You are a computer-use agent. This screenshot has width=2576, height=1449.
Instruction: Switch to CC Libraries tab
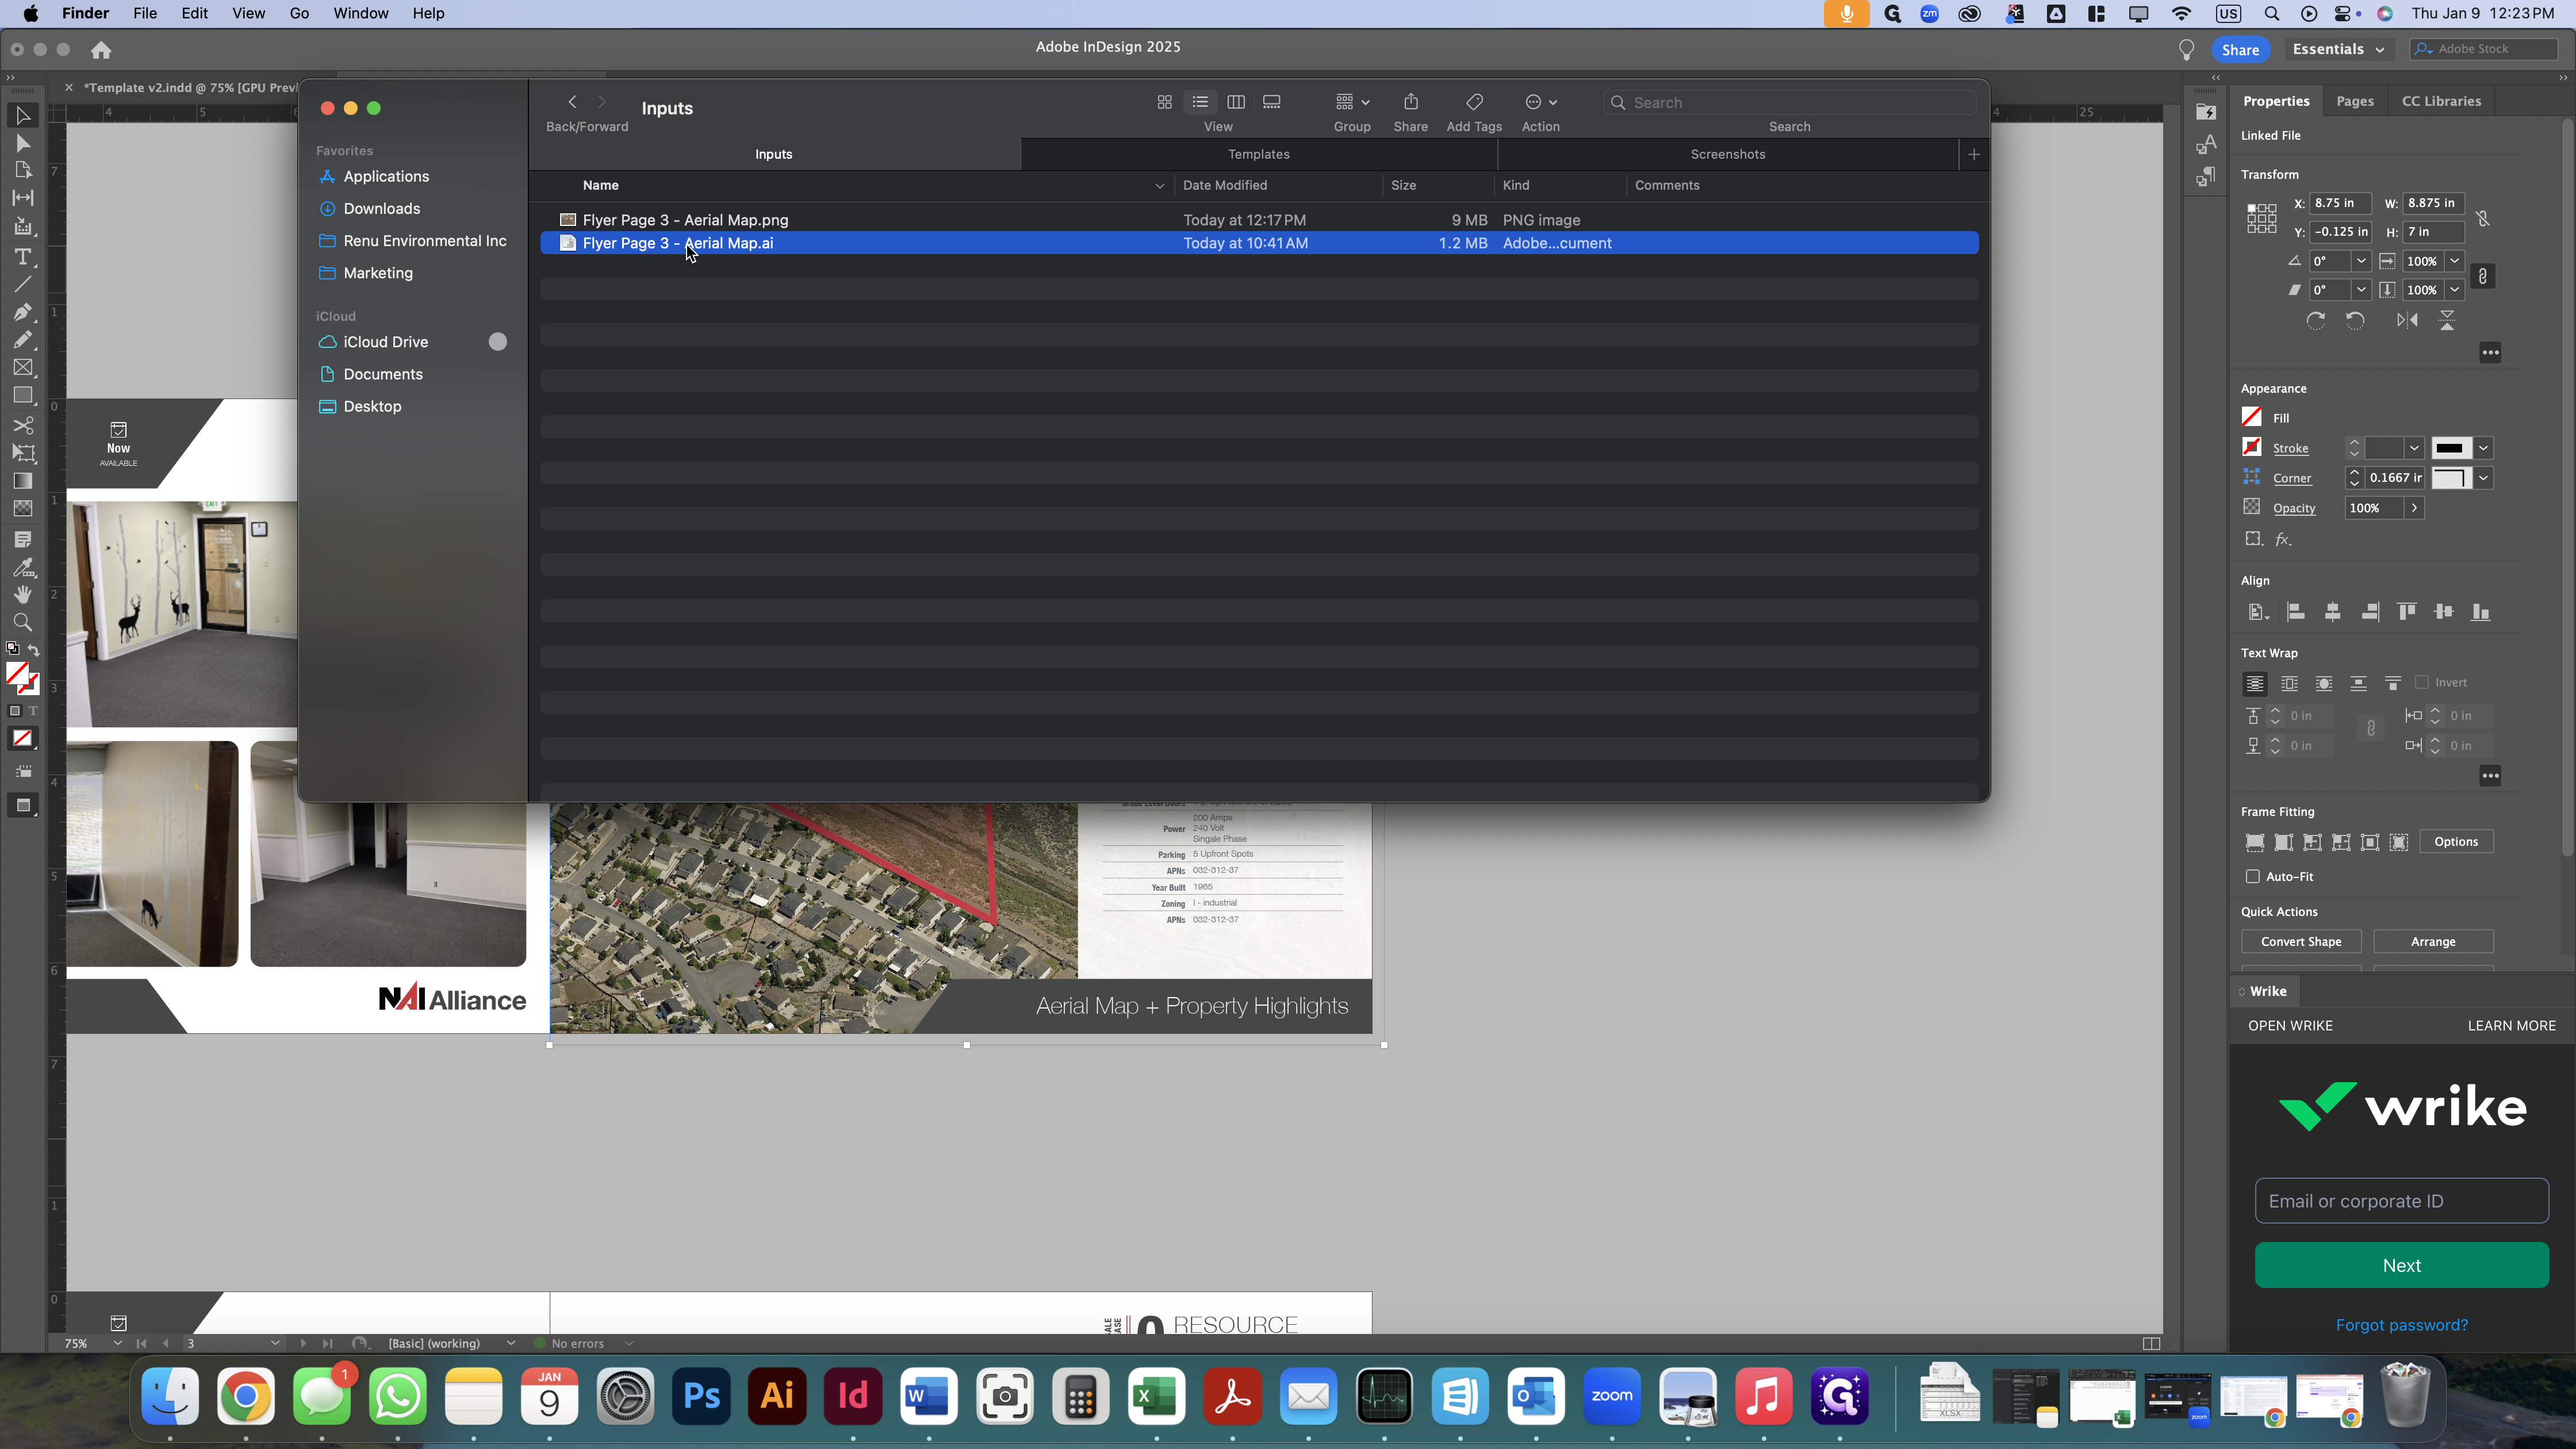(2441, 101)
